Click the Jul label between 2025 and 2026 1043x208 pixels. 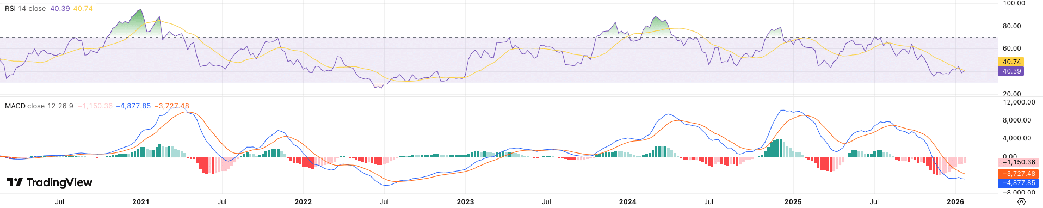(x=874, y=201)
